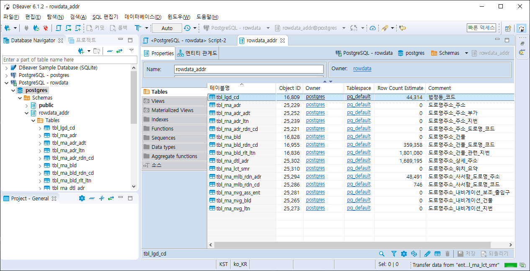Close the rowdata_addr editor tab

coord(282,41)
